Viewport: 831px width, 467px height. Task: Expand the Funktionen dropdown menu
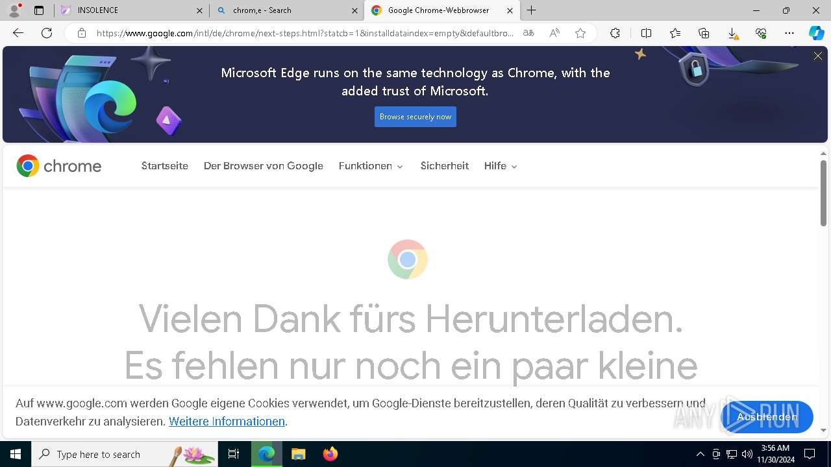point(371,166)
